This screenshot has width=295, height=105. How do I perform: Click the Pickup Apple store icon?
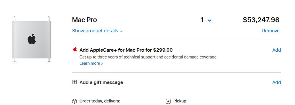[168, 101]
